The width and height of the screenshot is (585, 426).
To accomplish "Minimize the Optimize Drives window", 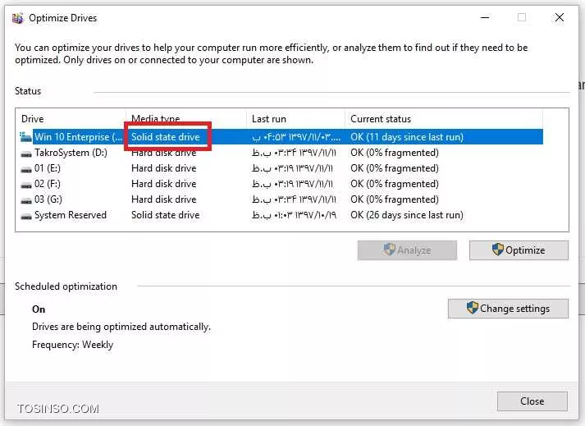I will coord(485,17).
